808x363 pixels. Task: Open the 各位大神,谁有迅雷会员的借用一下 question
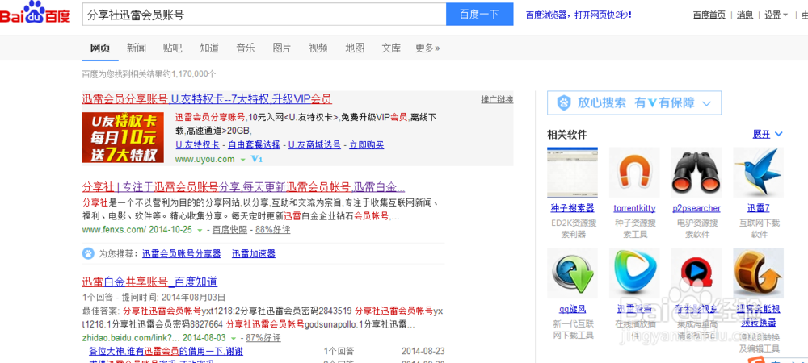166,352
